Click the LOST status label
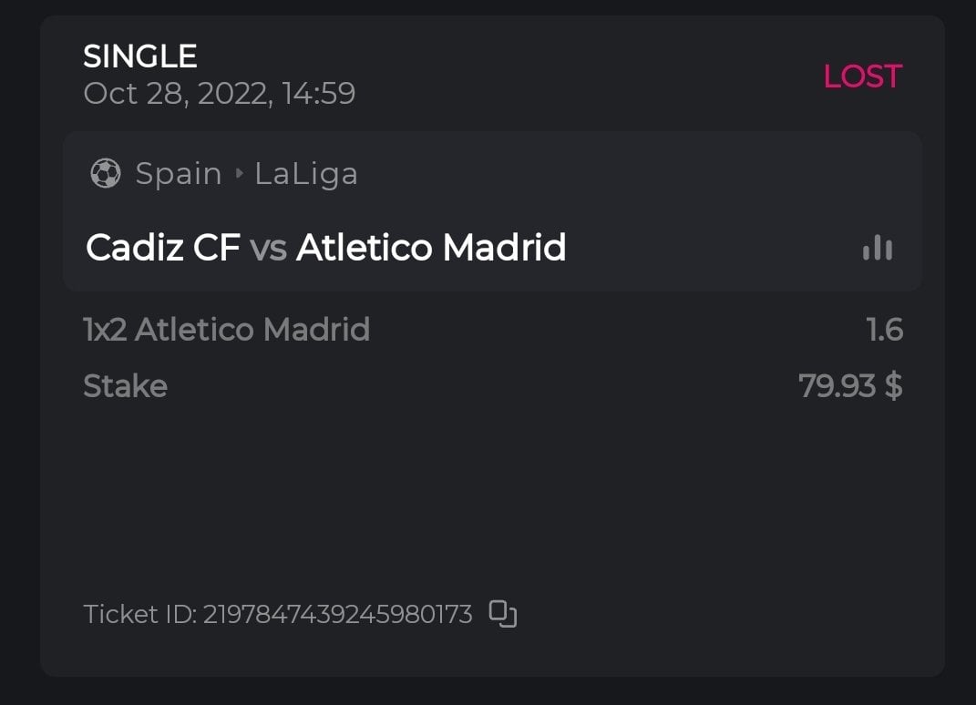Image resolution: width=976 pixels, height=705 pixels. pos(862,77)
